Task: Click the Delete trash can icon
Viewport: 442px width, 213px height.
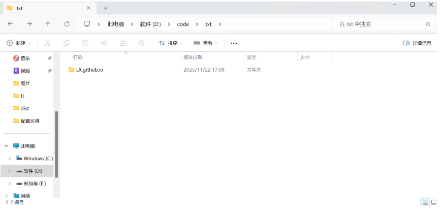Action: (142, 43)
